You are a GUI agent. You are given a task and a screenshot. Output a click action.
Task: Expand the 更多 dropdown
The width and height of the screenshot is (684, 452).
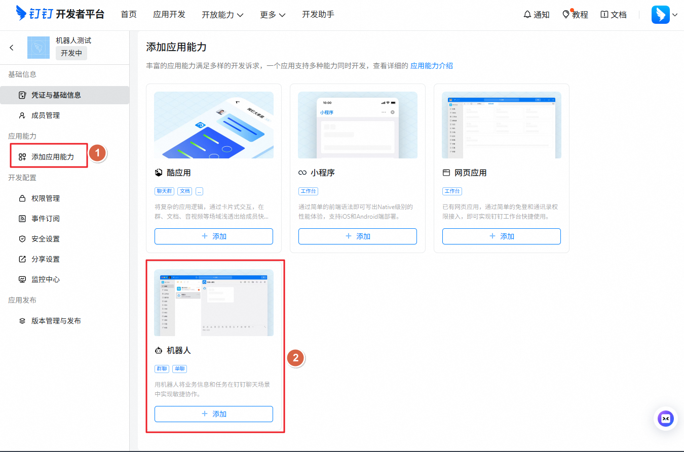272,15
